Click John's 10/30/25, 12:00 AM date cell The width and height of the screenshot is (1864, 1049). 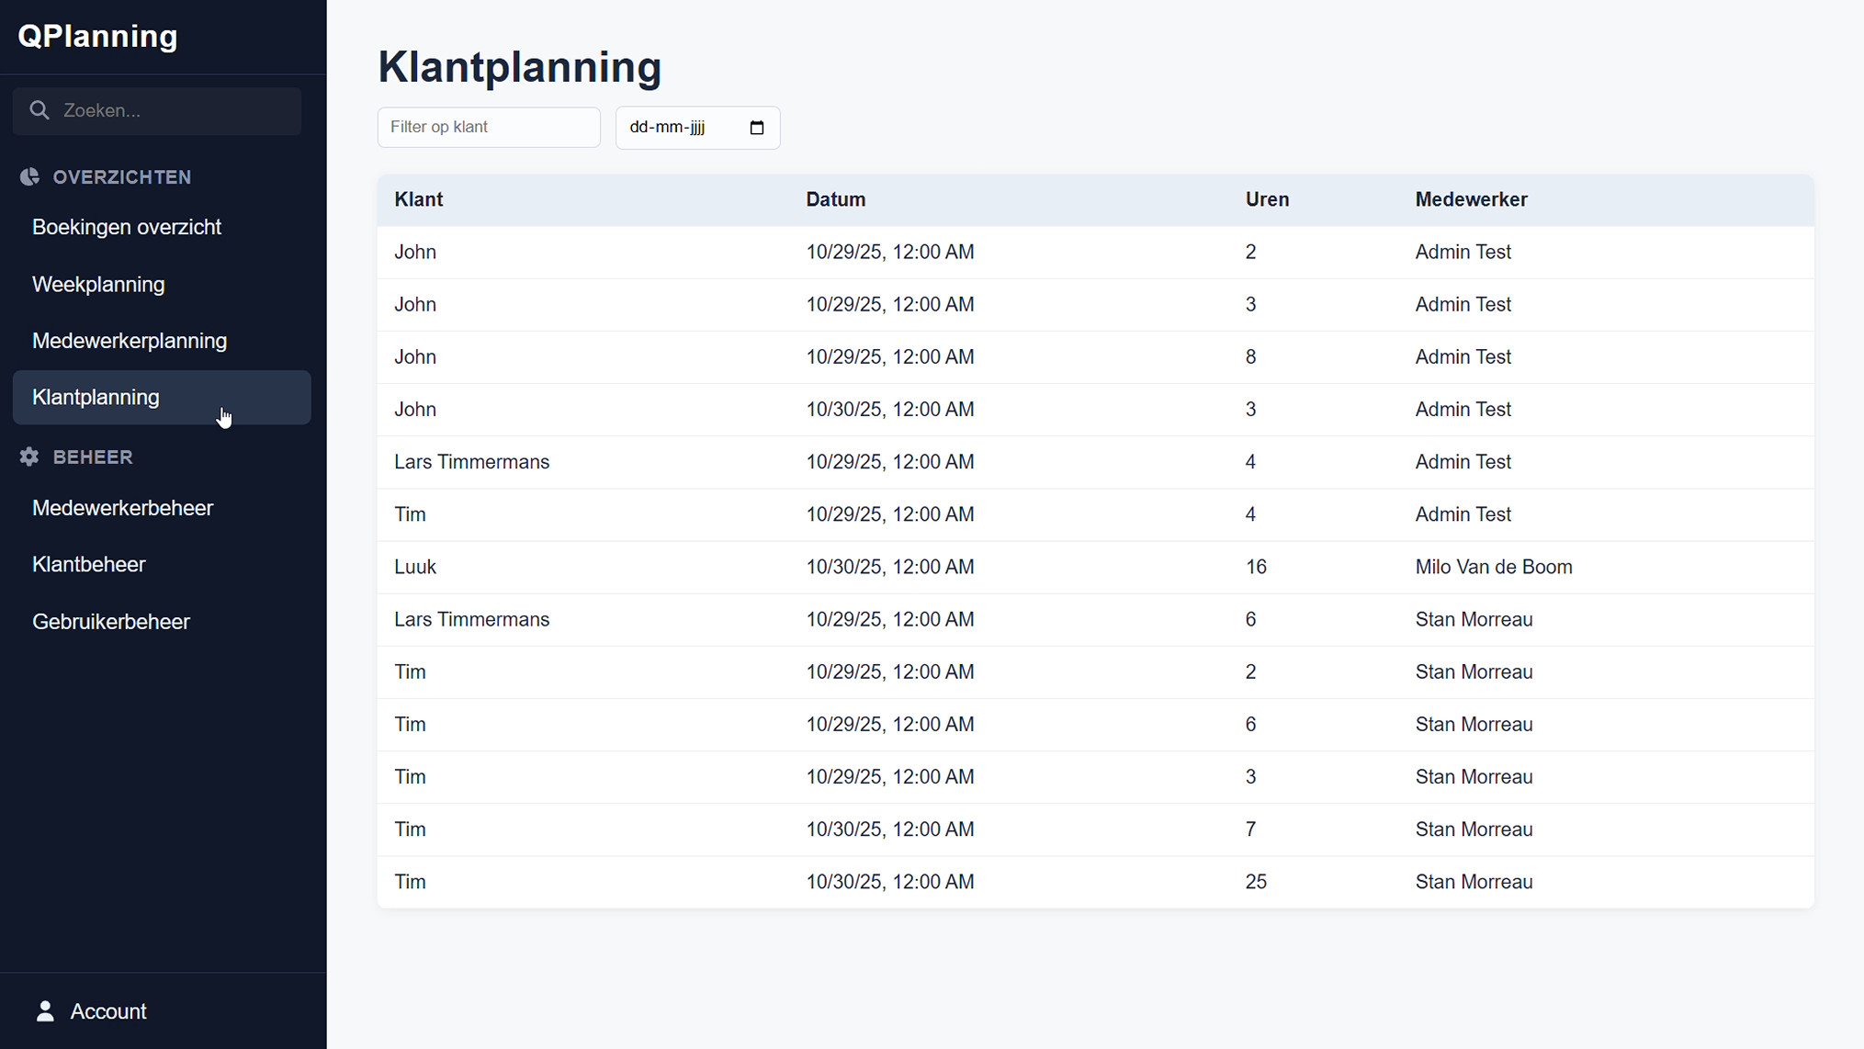(890, 410)
